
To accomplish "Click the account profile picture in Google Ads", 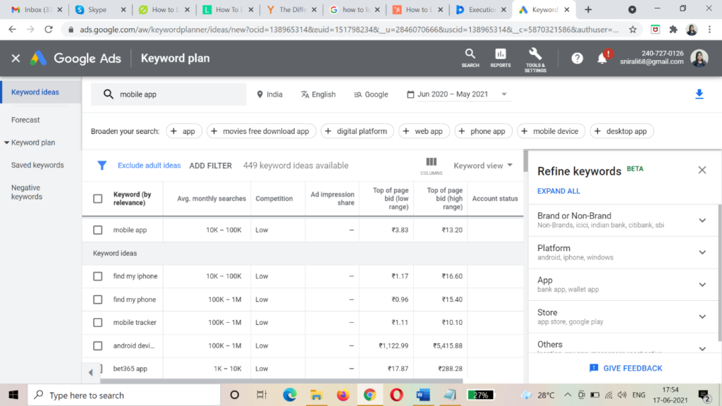I will coord(699,58).
